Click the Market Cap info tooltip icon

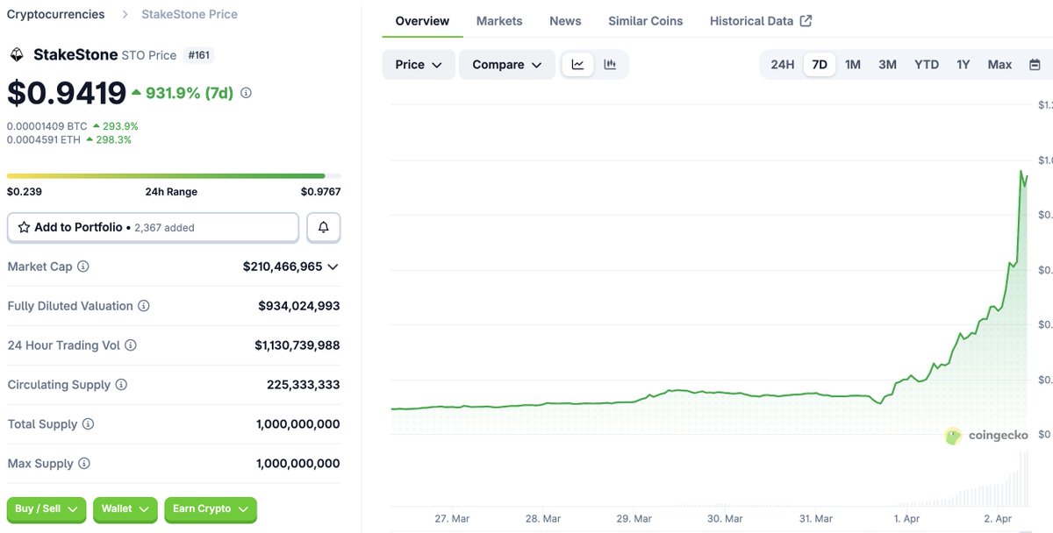(x=83, y=266)
